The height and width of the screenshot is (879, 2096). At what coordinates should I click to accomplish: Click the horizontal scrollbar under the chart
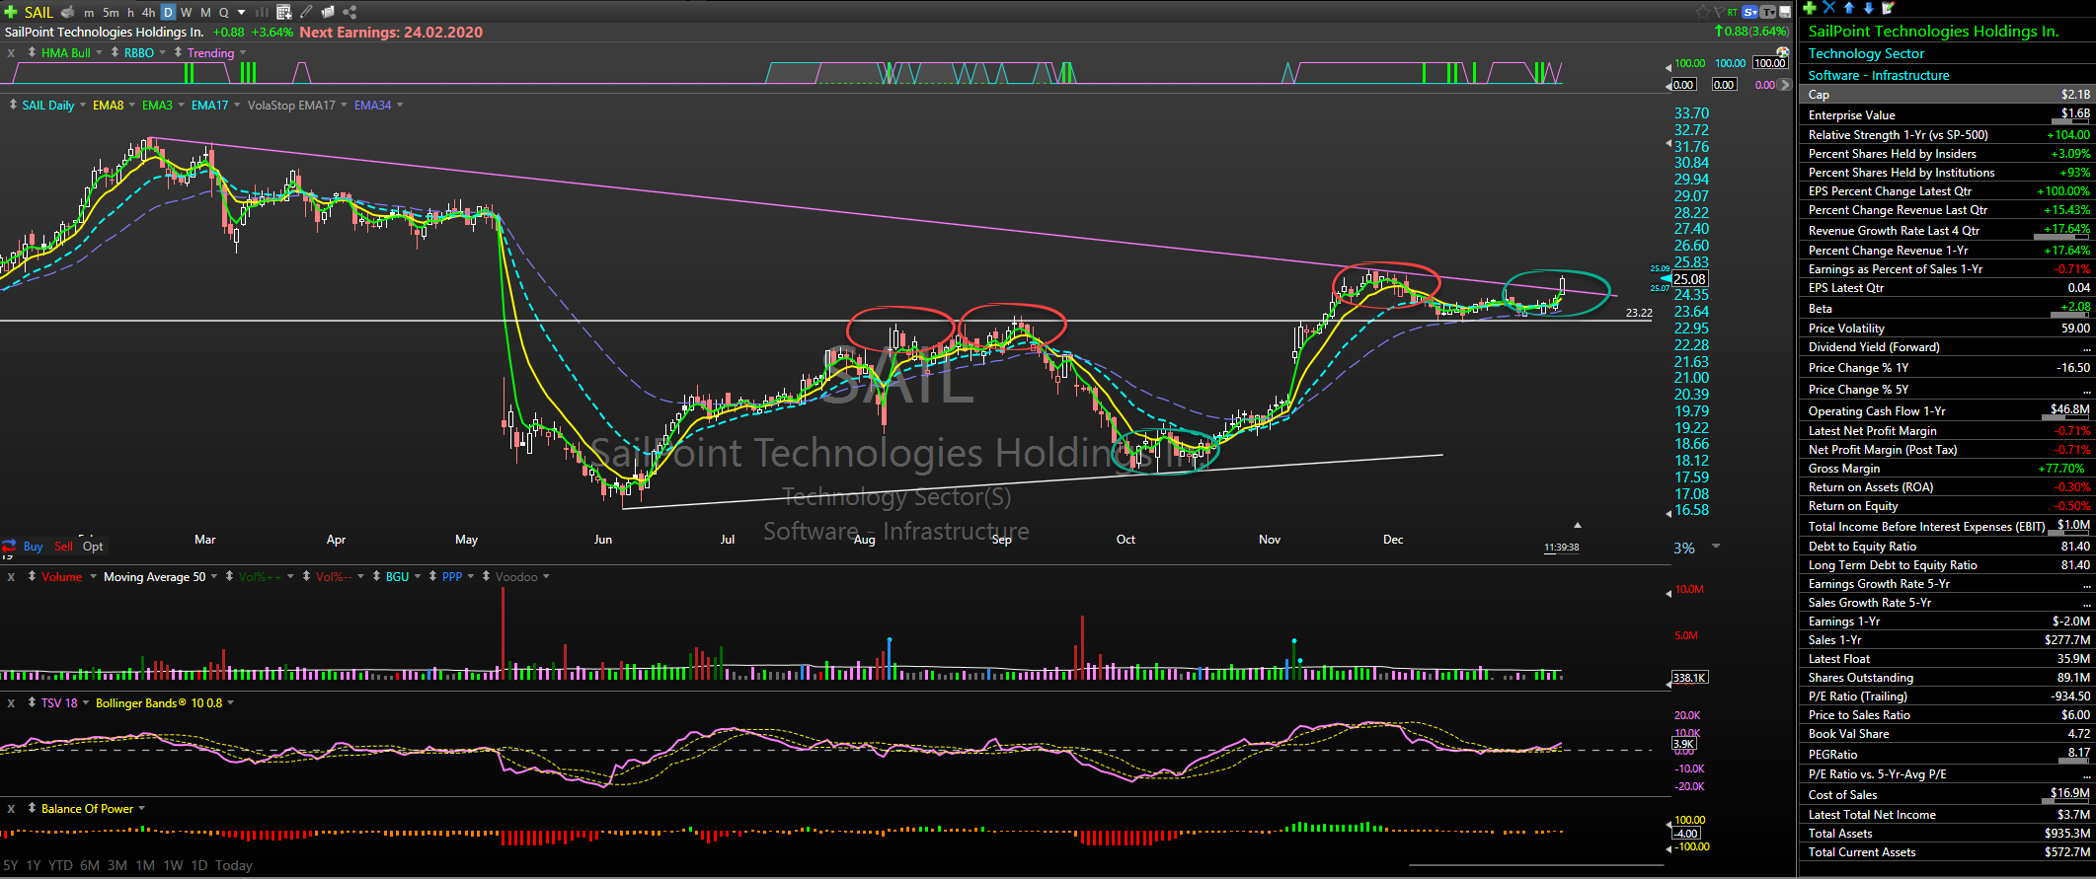(x=1535, y=866)
